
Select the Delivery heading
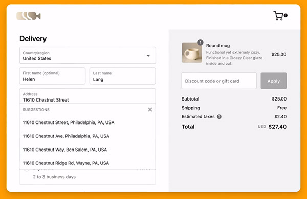[33, 39]
